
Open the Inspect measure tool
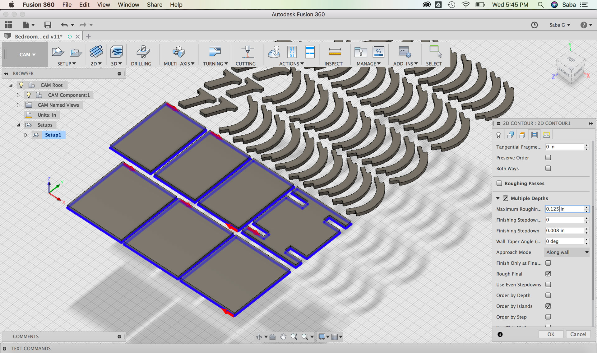[x=335, y=52]
